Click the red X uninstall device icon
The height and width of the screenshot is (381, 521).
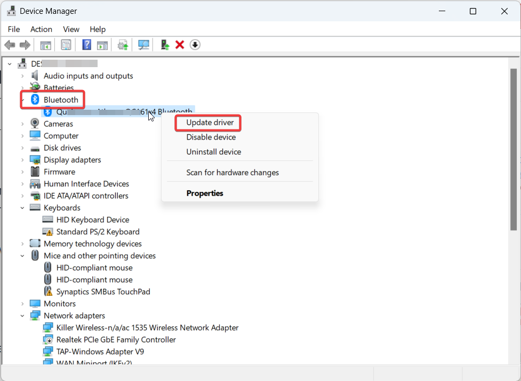(180, 45)
